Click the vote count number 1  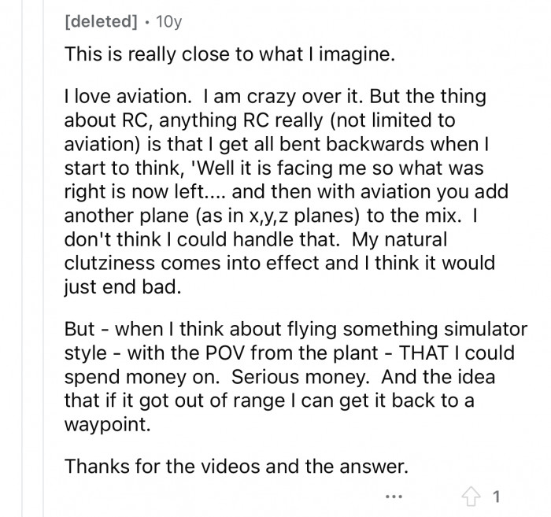tap(497, 497)
